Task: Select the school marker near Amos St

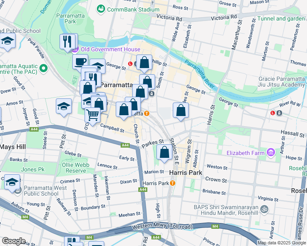Action: pyautogui.click(x=64, y=107)
